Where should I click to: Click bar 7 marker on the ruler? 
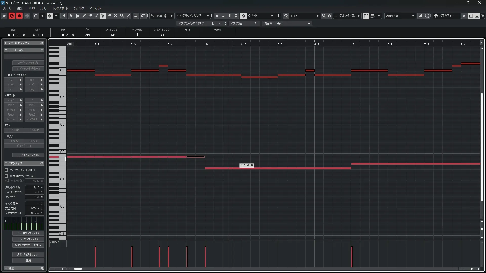pyautogui.click(x=353, y=44)
